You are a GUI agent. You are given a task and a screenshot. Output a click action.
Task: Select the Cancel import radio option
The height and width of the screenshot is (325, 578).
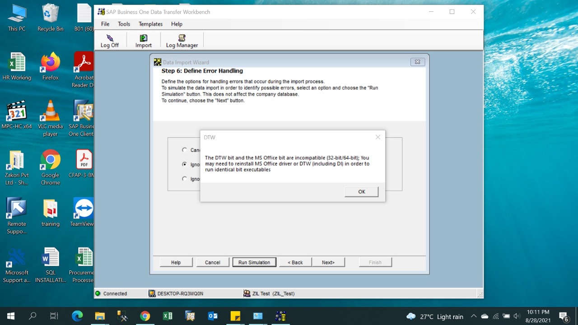coord(184,150)
